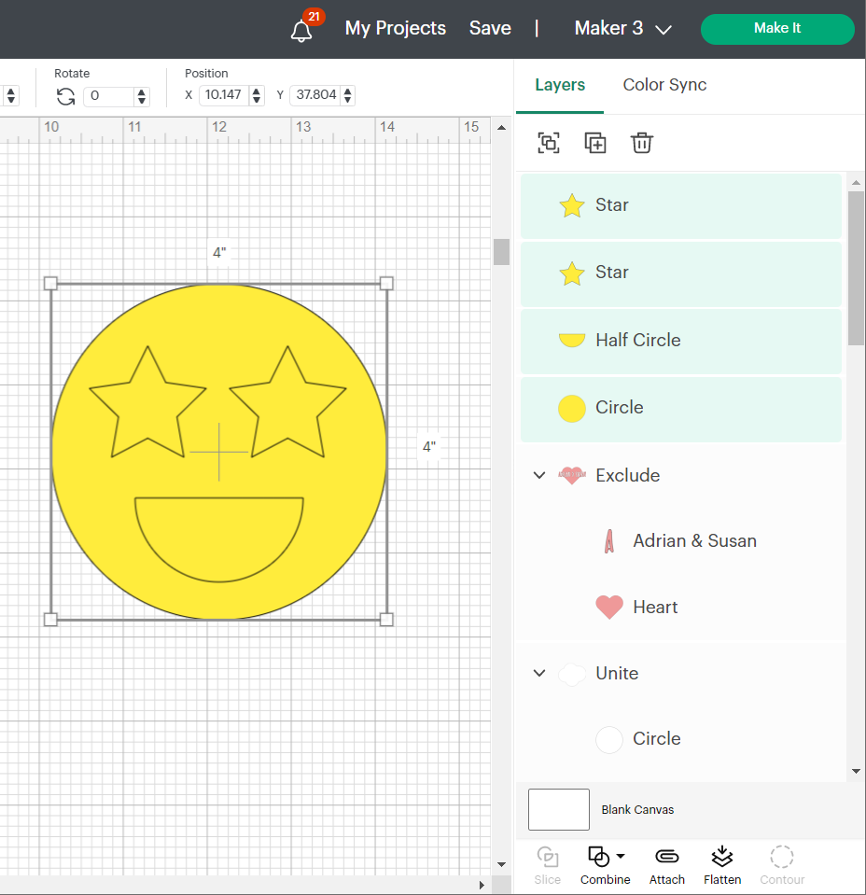Switch to the Layers tab
The height and width of the screenshot is (895, 866).
[560, 85]
